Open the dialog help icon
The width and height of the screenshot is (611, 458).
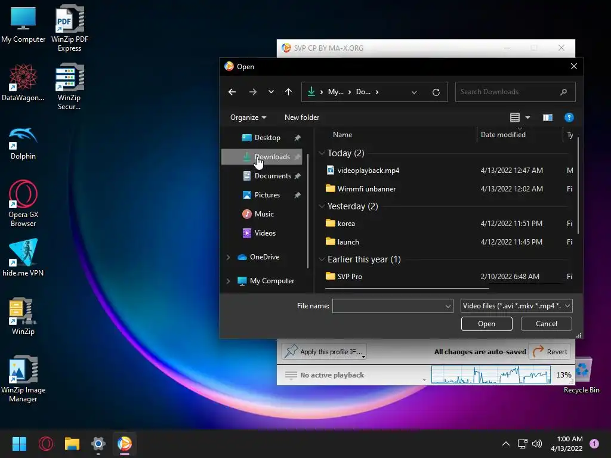pyautogui.click(x=569, y=117)
